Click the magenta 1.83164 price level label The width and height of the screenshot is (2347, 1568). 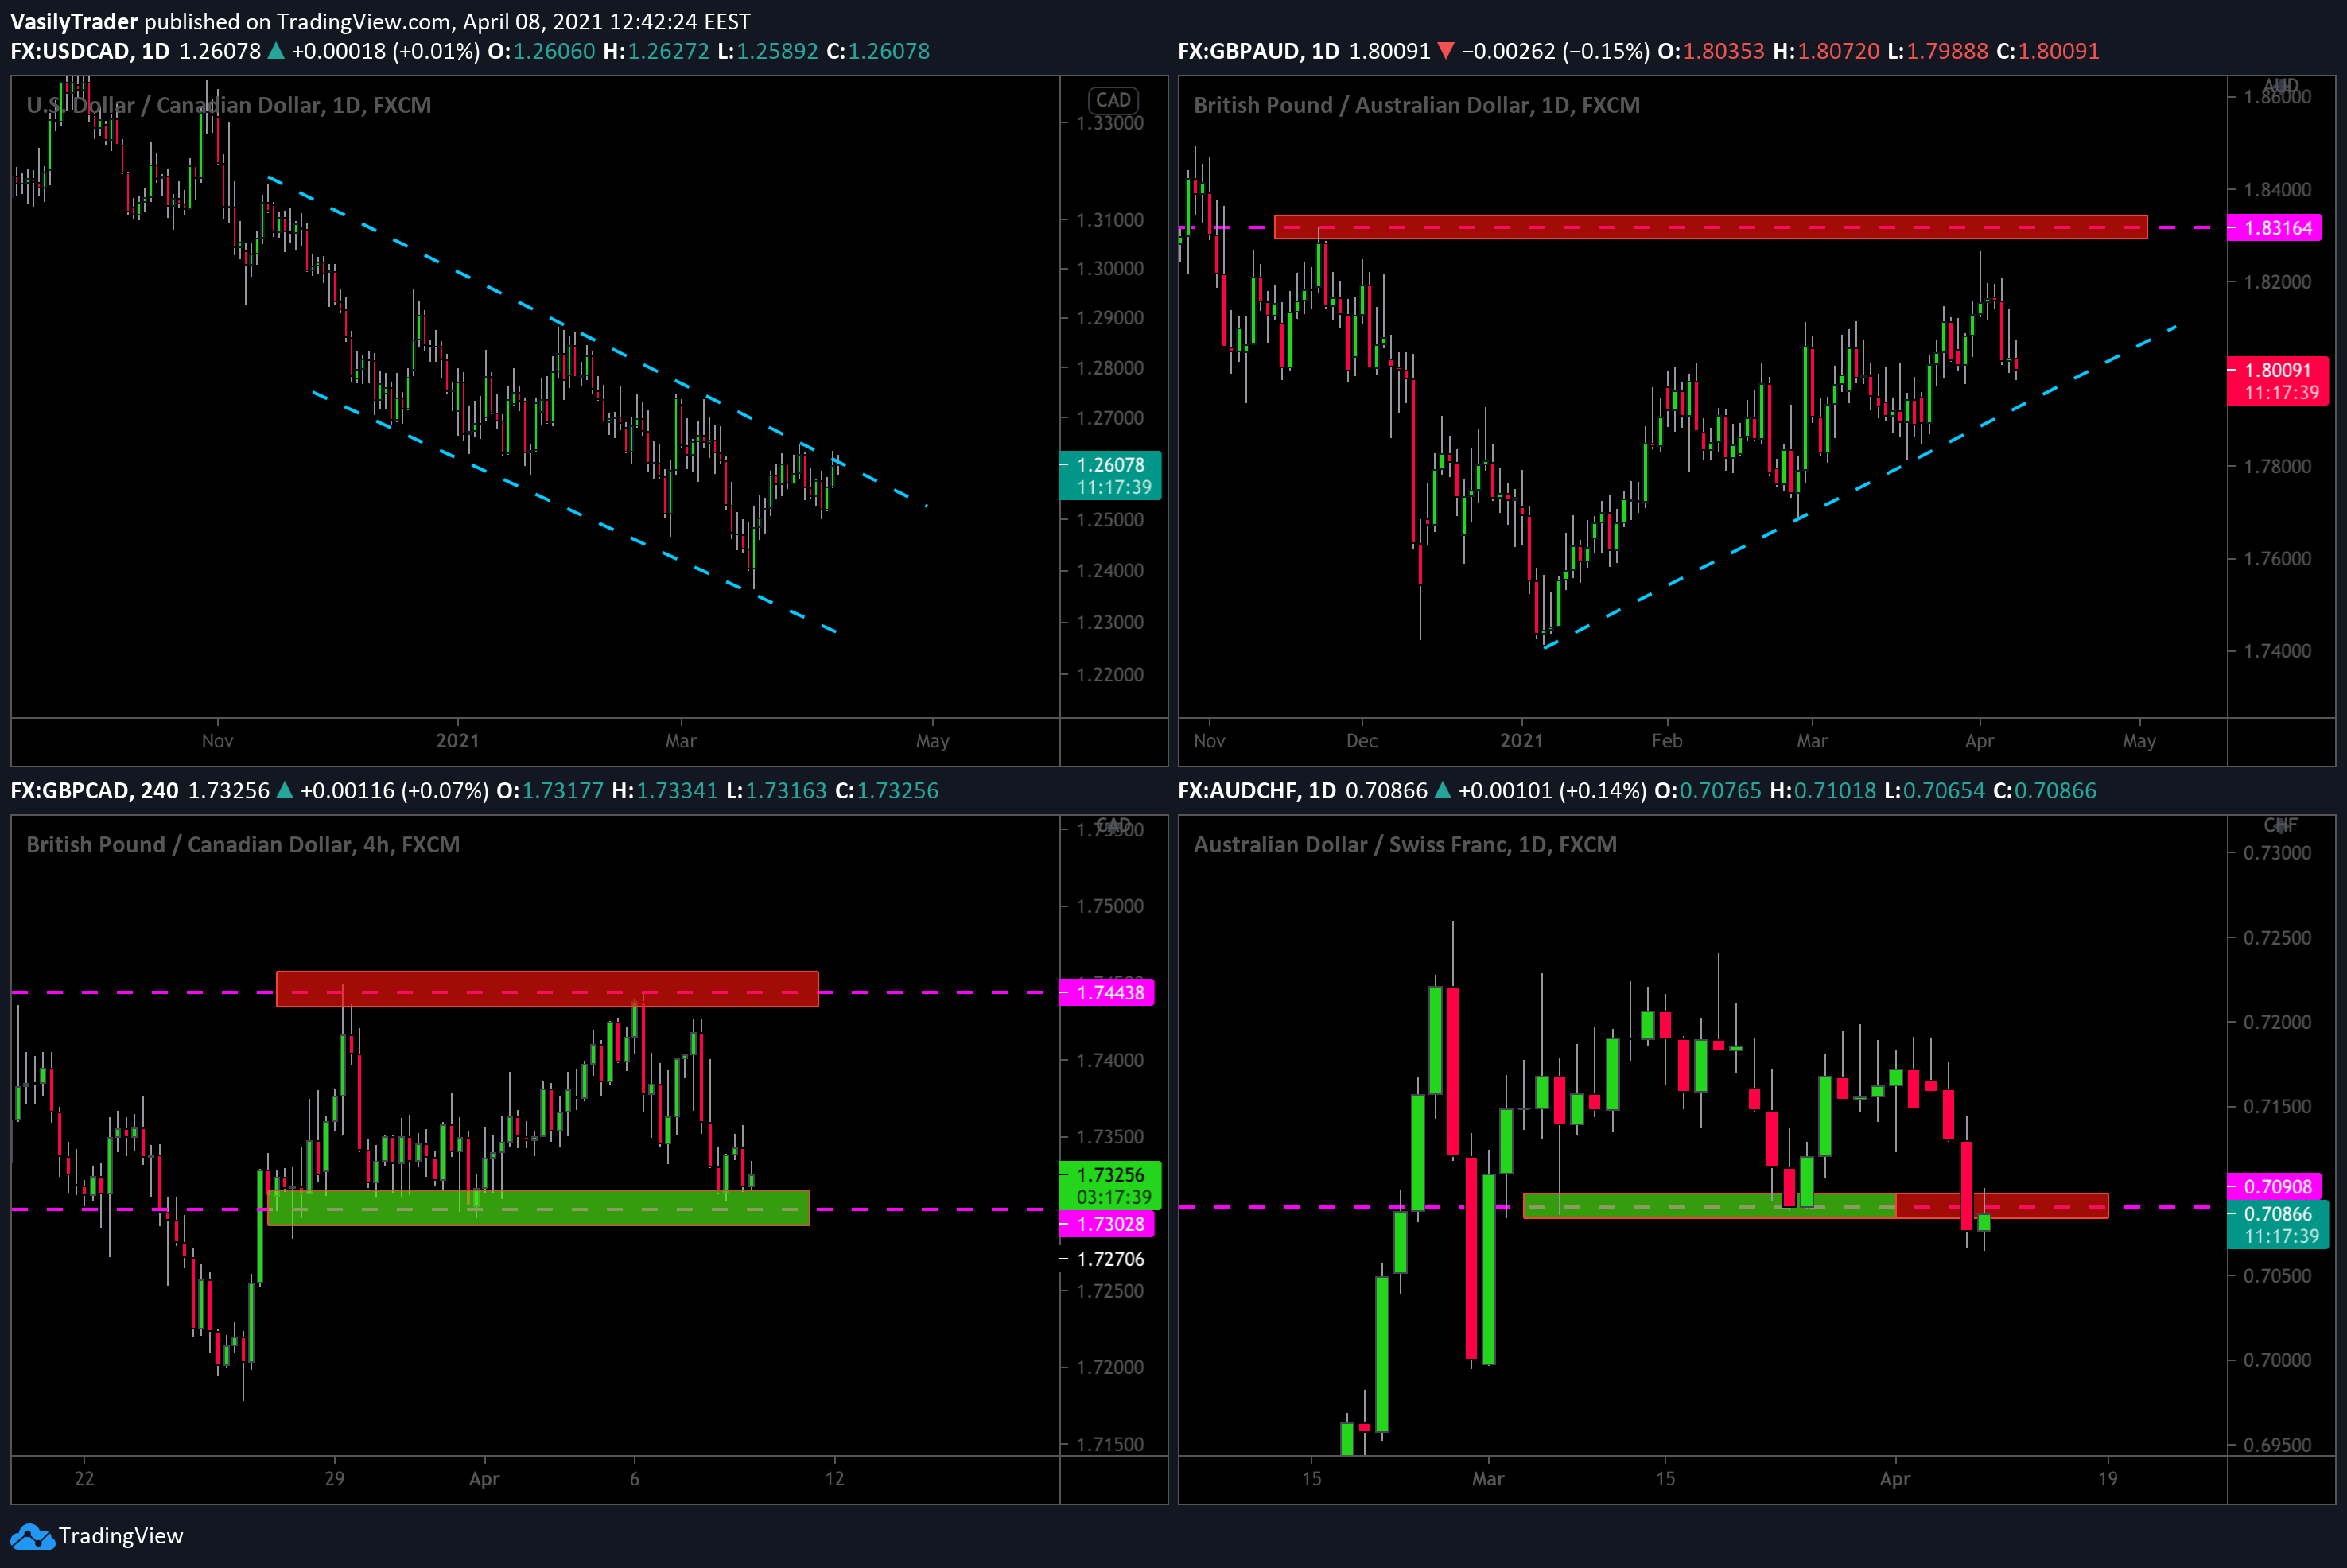coord(2275,228)
